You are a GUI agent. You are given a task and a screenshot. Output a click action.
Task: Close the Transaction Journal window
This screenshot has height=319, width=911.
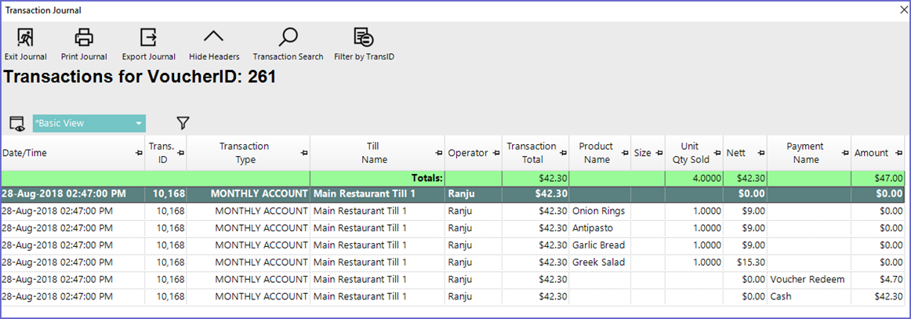click(x=902, y=10)
